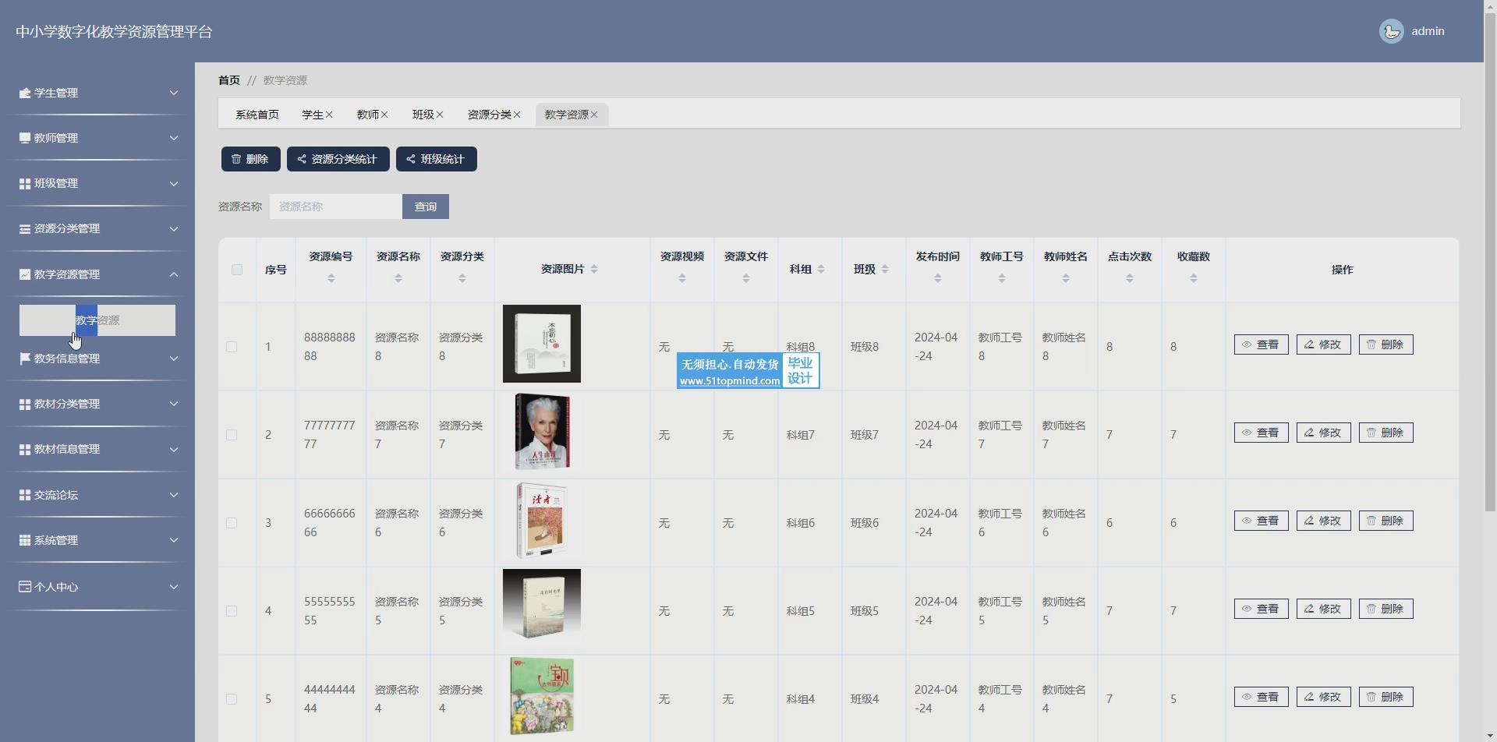Expand the 资源分类管理 menu chevron
This screenshot has height=742, width=1497.
pyautogui.click(x=174, y=228)
